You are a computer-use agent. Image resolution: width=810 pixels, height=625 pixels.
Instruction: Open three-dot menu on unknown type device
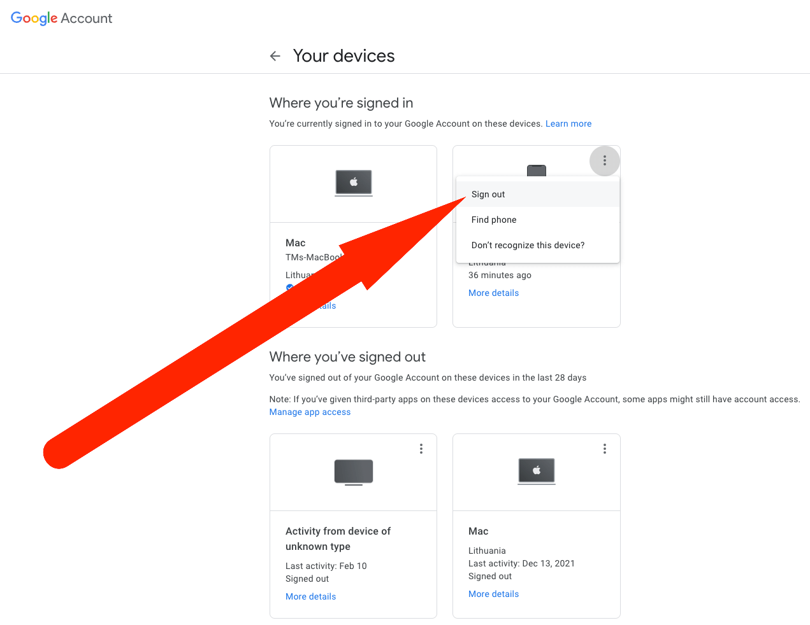tap(421, 449)
